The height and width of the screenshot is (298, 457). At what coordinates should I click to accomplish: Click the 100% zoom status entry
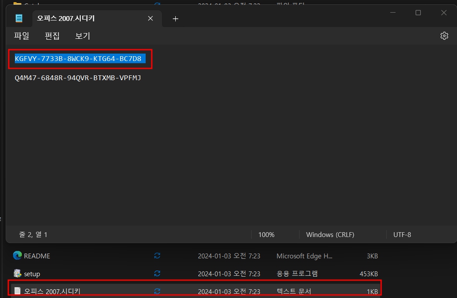pos(266,235)
